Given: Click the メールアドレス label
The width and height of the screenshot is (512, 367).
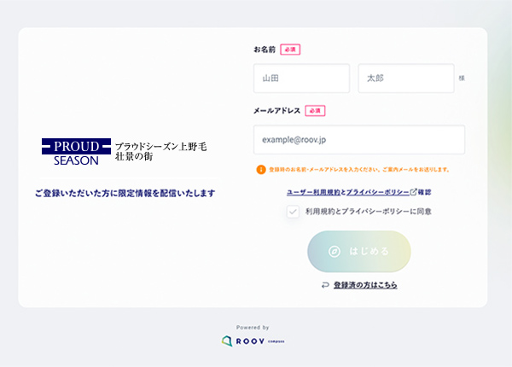Looking at the screenshot, I should point(276,111).
